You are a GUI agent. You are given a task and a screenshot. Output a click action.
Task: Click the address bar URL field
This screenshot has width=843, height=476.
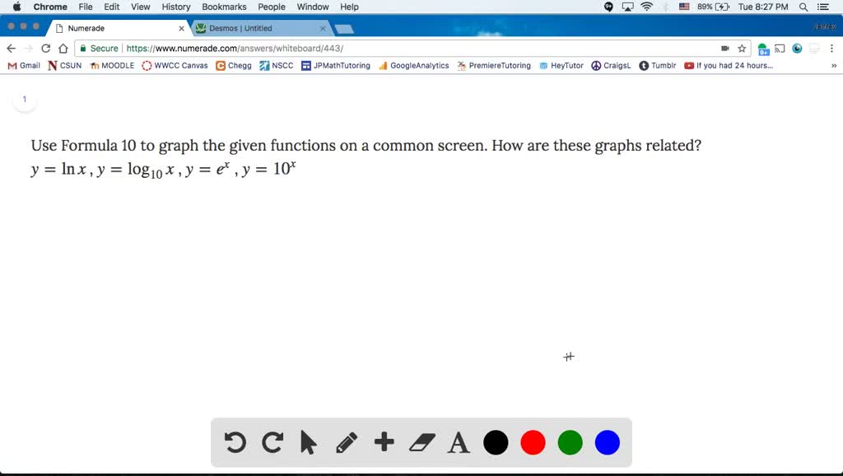(x=412, y=49)
